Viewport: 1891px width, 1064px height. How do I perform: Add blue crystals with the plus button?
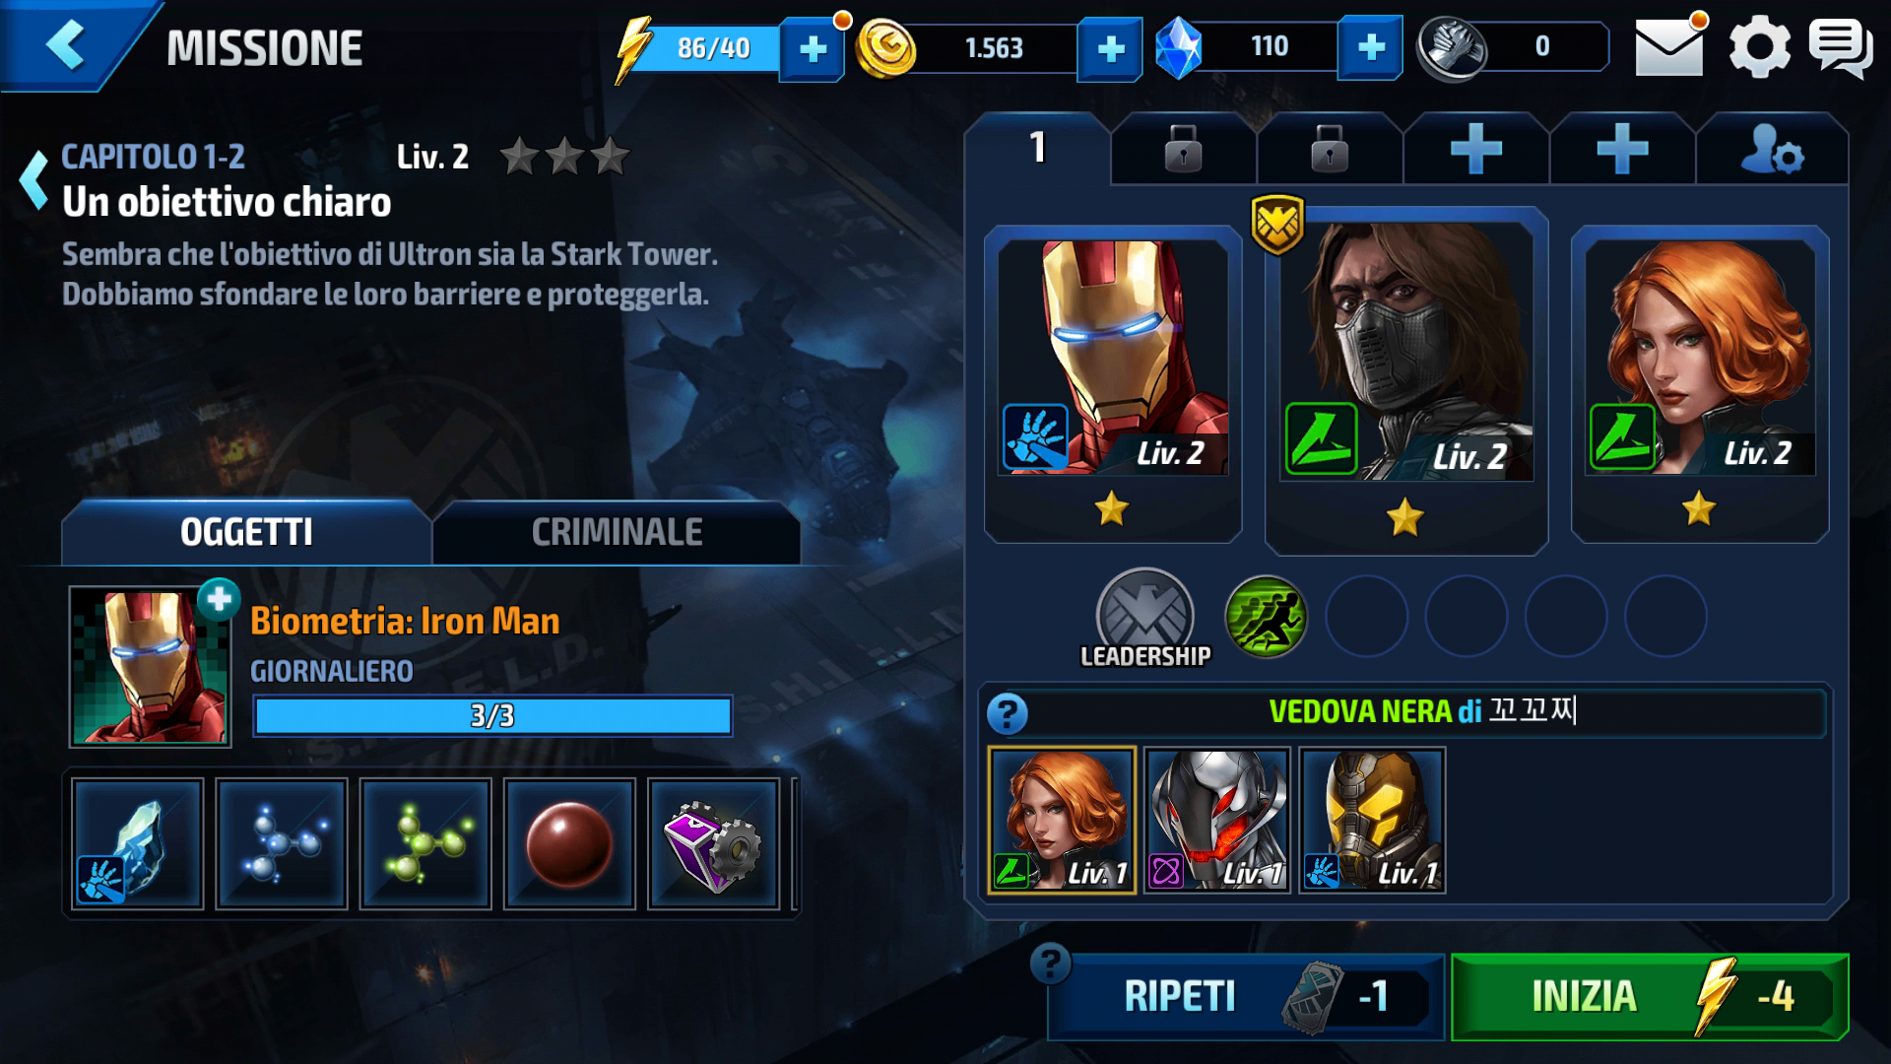(x=1370, y=47)
